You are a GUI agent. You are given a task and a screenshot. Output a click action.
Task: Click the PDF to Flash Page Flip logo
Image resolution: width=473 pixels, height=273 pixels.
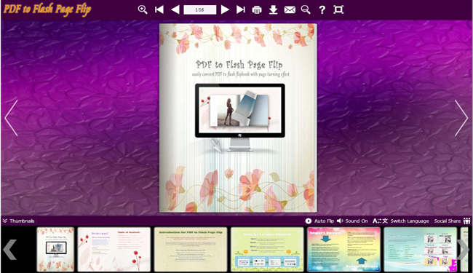(47, 9)
